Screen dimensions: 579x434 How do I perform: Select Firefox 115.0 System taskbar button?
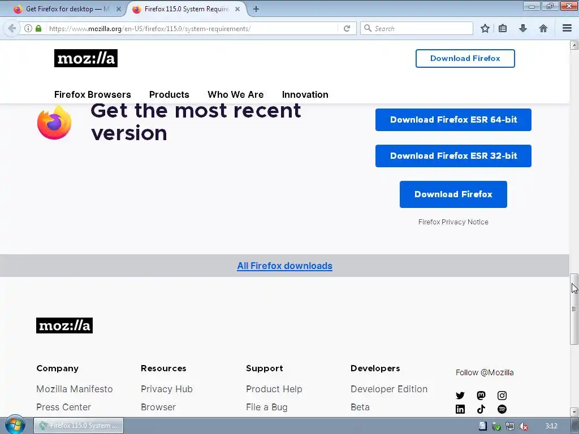(79, 426)
